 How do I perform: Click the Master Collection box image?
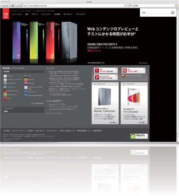[x=105, y=96]
